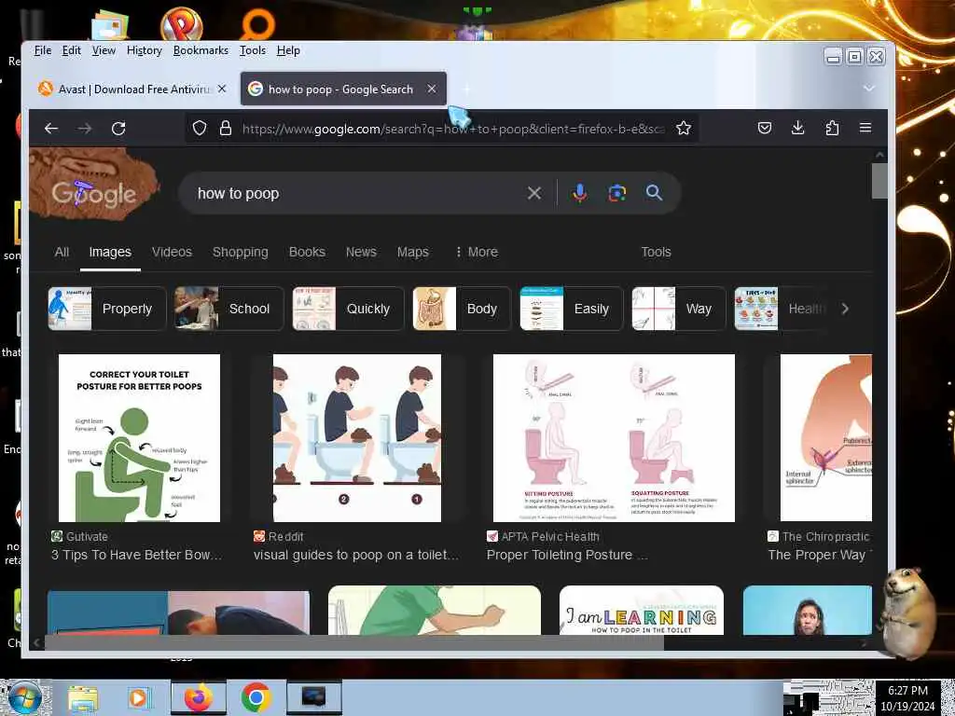The image size is (955, 716).
Task: Go back with the browser back arrow
Action: pos(51,129)
